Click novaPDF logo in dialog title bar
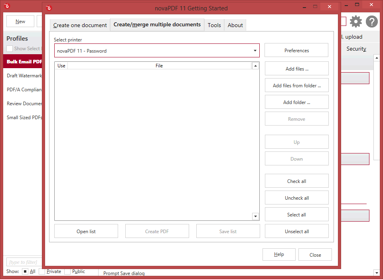 [x=49, y=8]
